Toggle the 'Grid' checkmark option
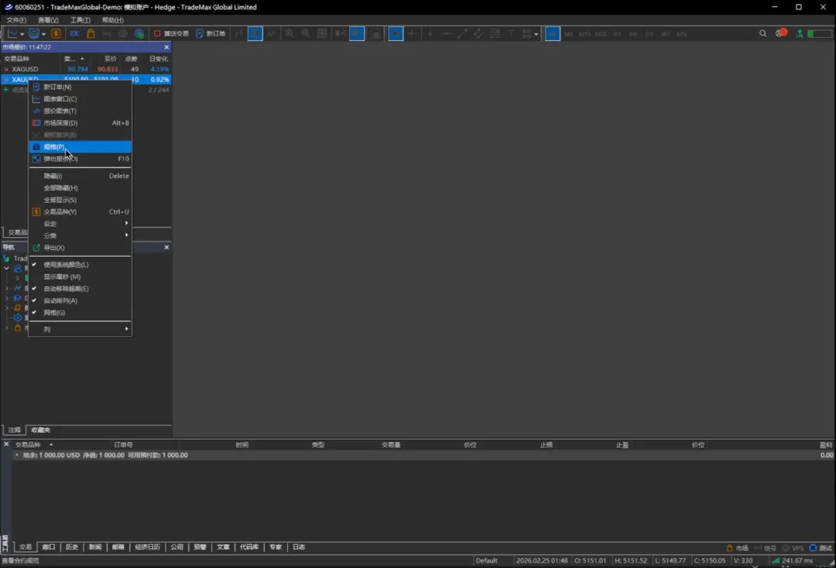Screen dimensions: 836x568 click(x=54, y=313)
